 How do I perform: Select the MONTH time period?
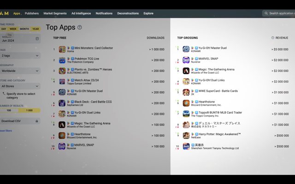coord(24,29)
